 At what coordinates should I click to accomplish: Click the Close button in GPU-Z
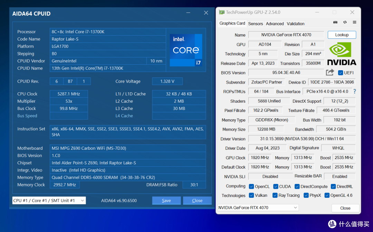click(345, 208)
